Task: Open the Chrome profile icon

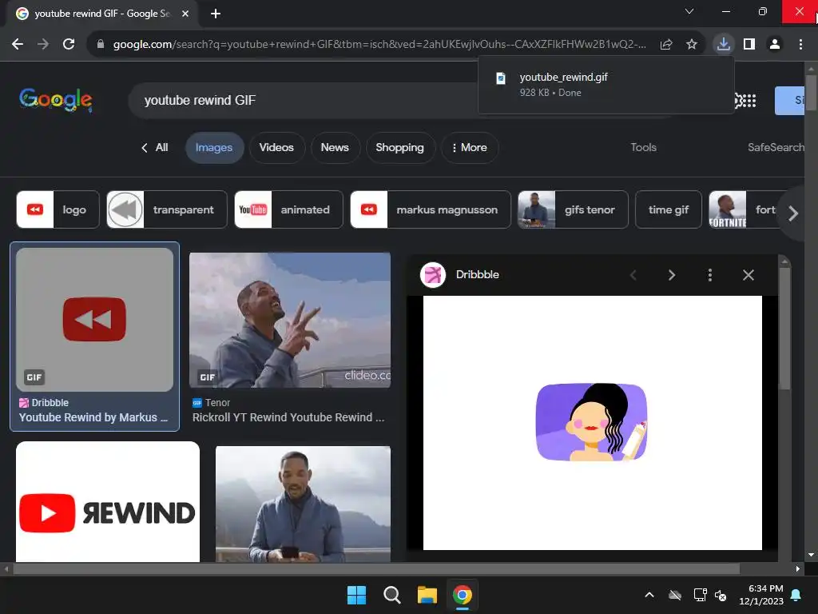Action: 775,45
